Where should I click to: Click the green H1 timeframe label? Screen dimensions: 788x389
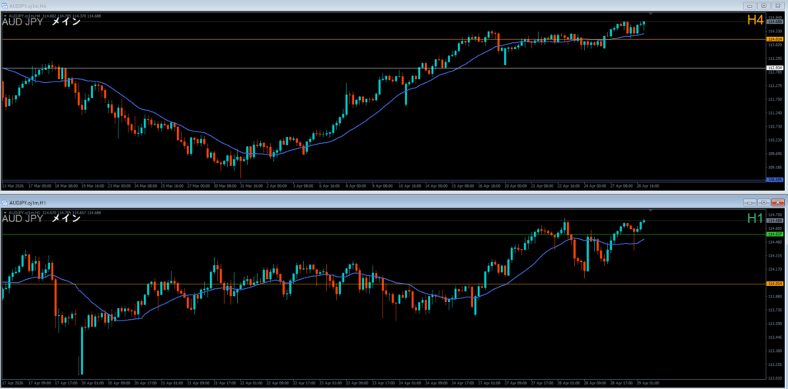click(754, 218)
